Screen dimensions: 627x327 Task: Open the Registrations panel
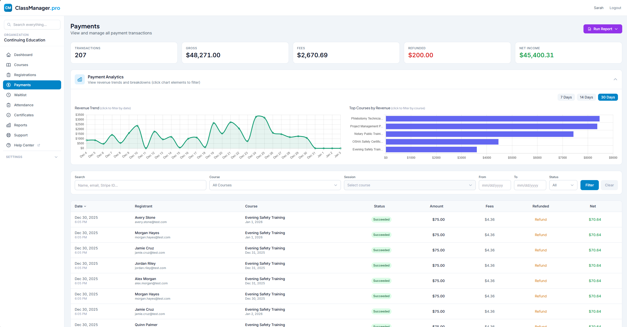pos(25,75)
